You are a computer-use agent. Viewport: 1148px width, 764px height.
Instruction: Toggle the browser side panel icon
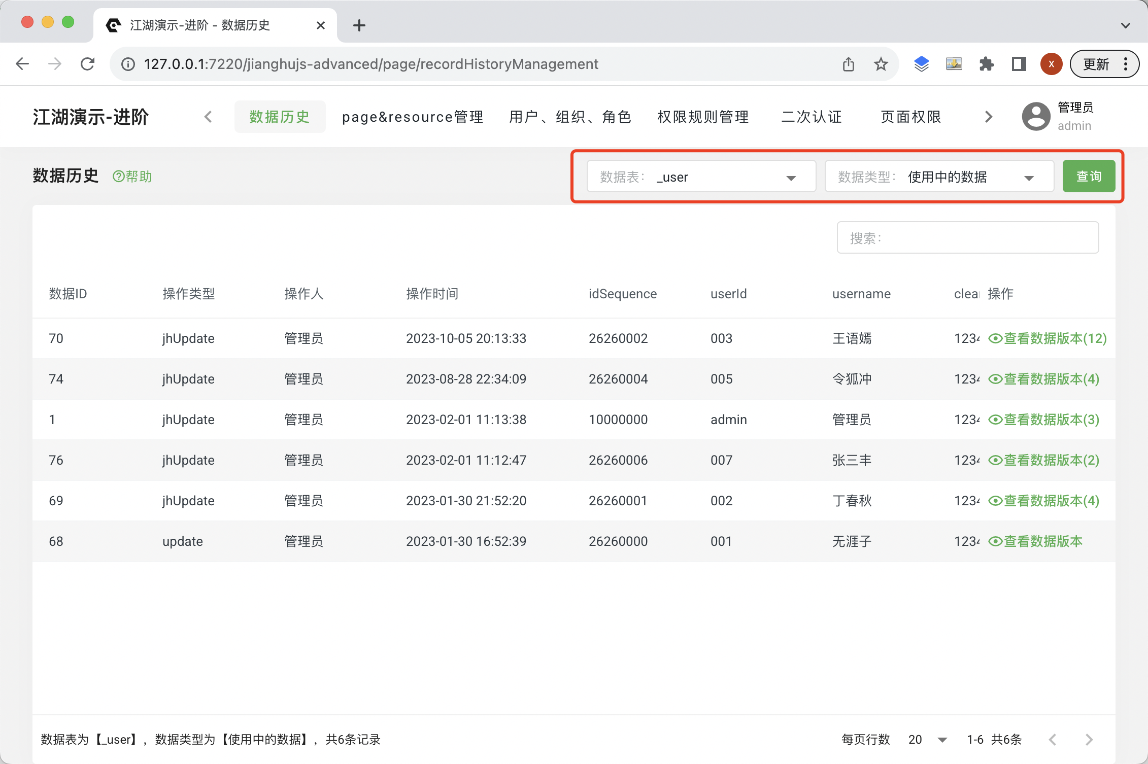pyautogui.click(x=1019, y=64)
